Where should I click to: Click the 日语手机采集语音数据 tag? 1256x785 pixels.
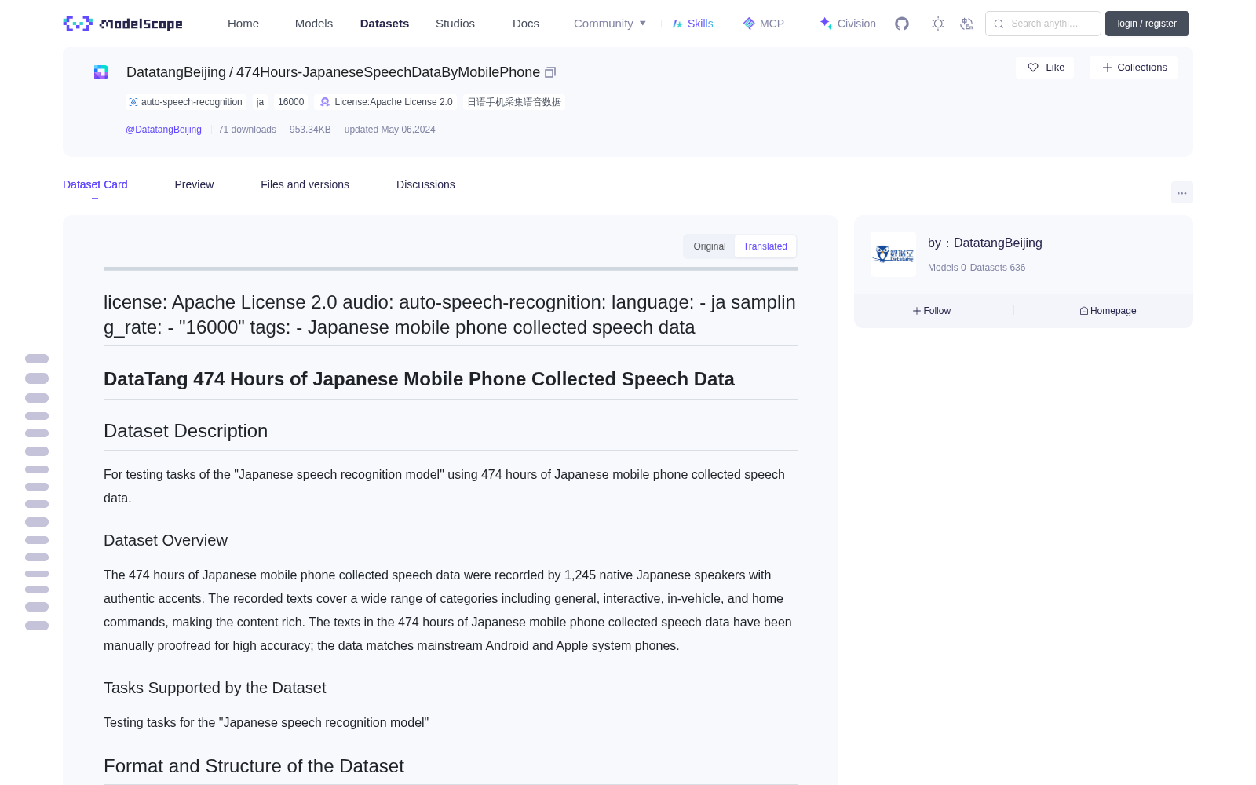[514, 102]
